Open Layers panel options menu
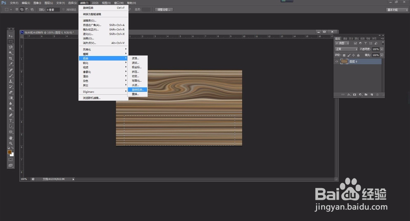 (x=382, y=38)
